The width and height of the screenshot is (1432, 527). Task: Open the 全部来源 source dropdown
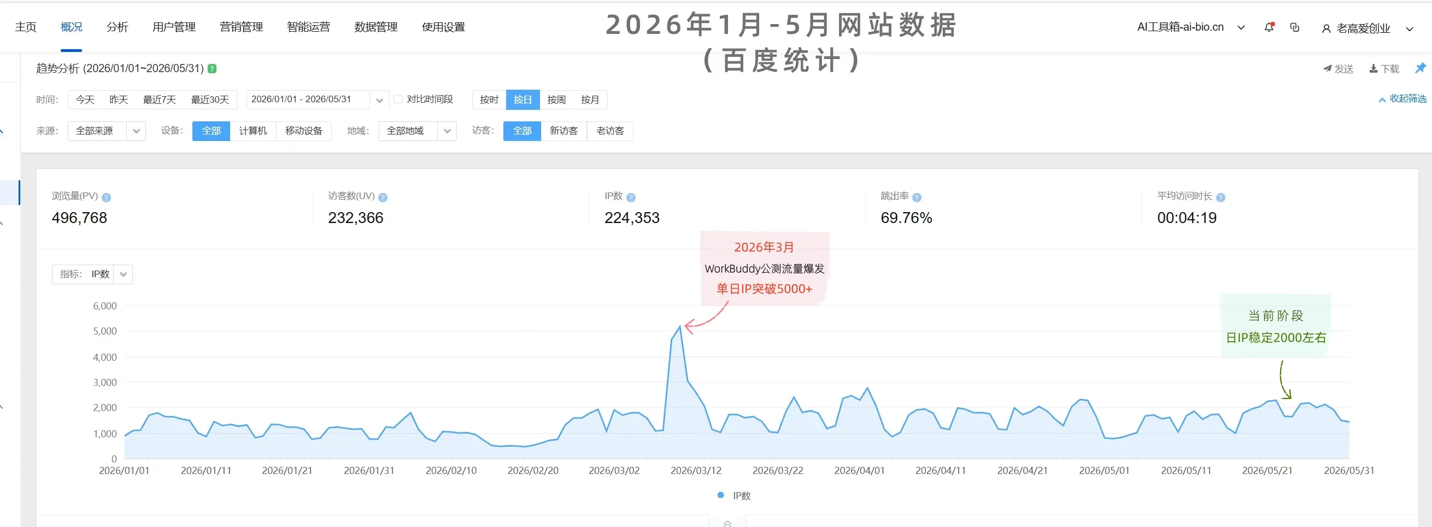[x=107, y=131]
